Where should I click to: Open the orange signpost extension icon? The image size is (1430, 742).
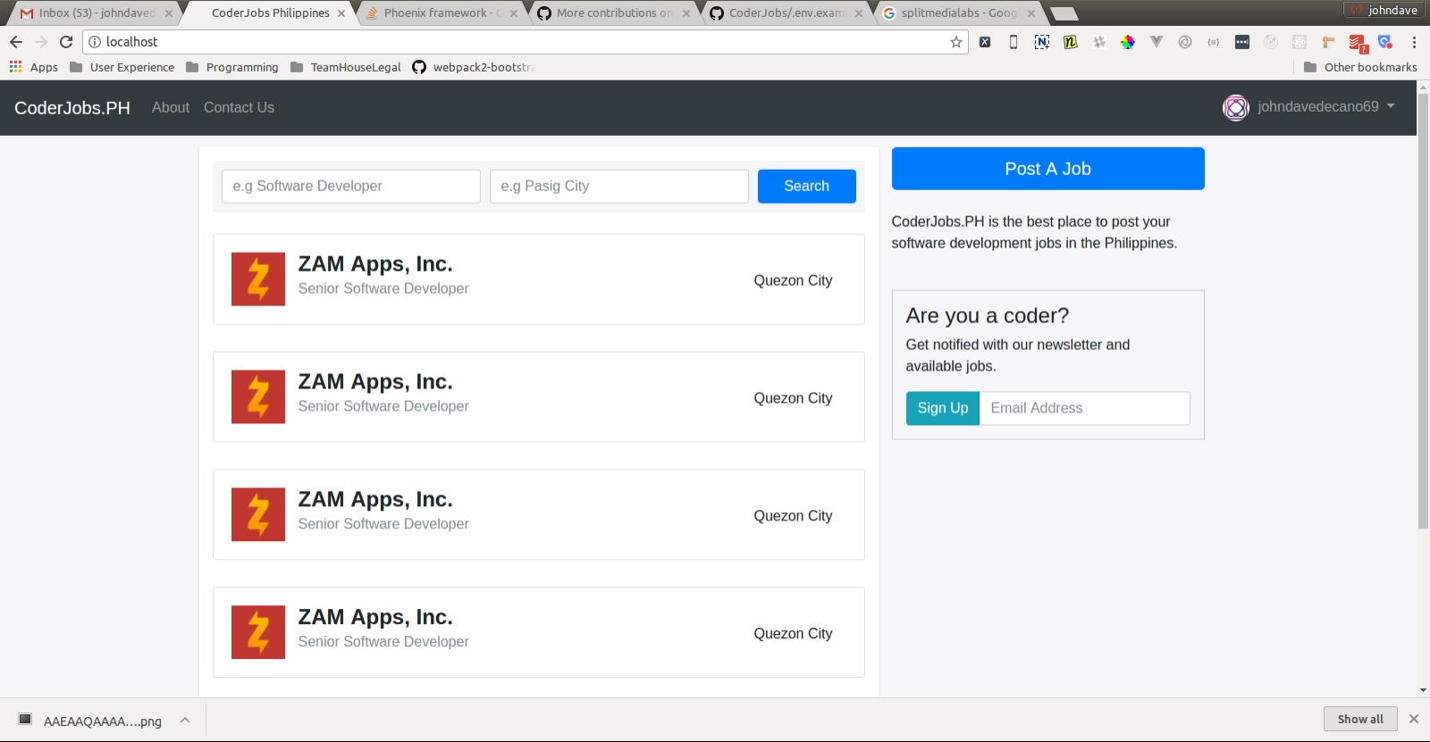[x=1328, y=42]
